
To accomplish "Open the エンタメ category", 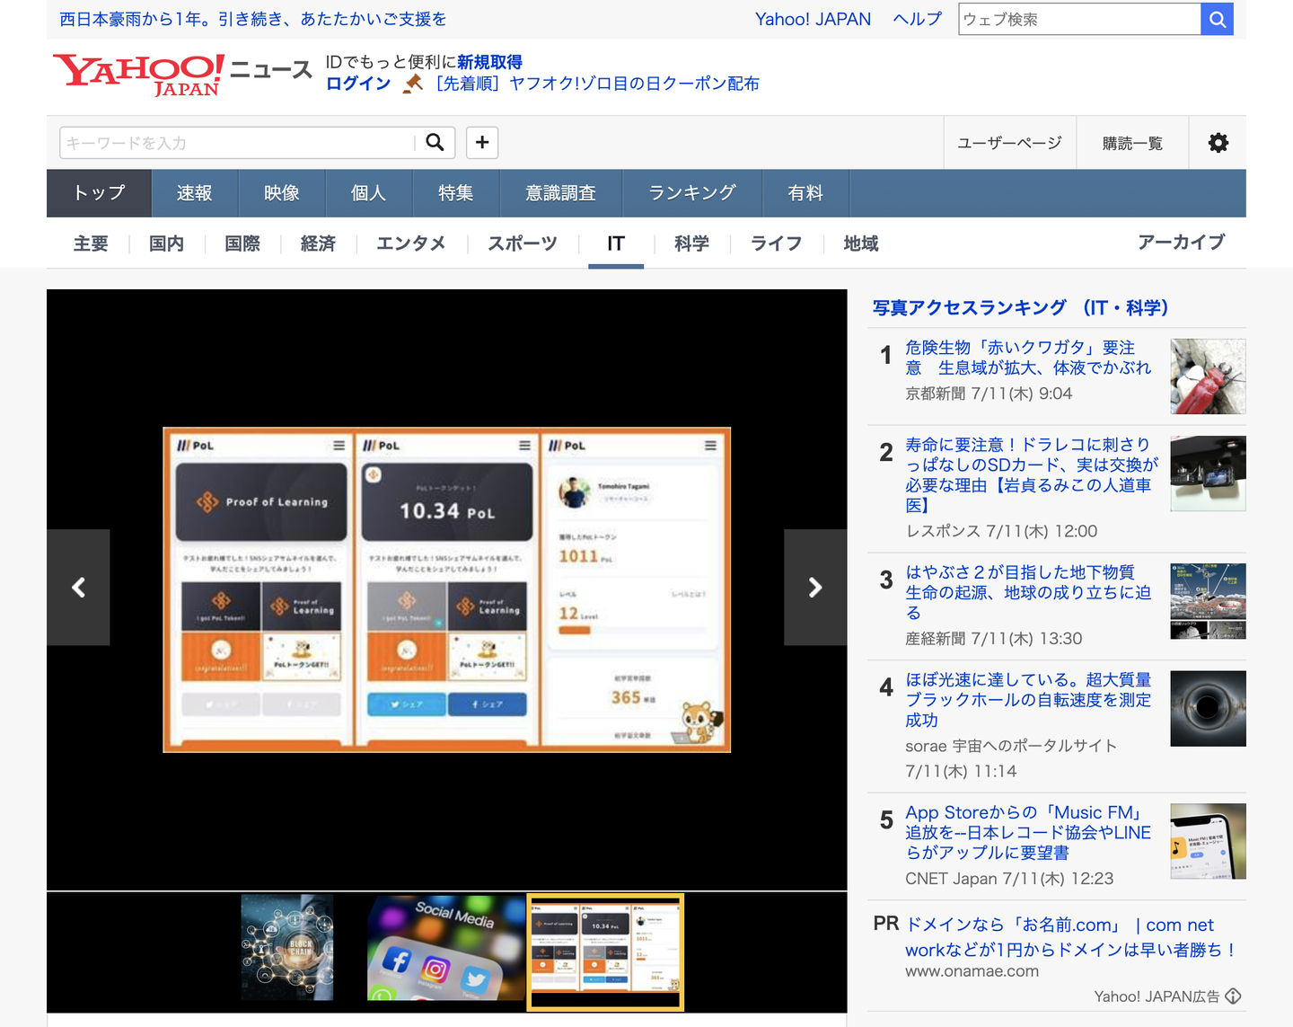I will [411, 243].
